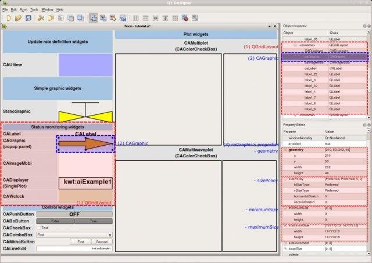Toggle the CACheckBox Test checkbox
The image size is (372, 263).
(x=39, y=228)
